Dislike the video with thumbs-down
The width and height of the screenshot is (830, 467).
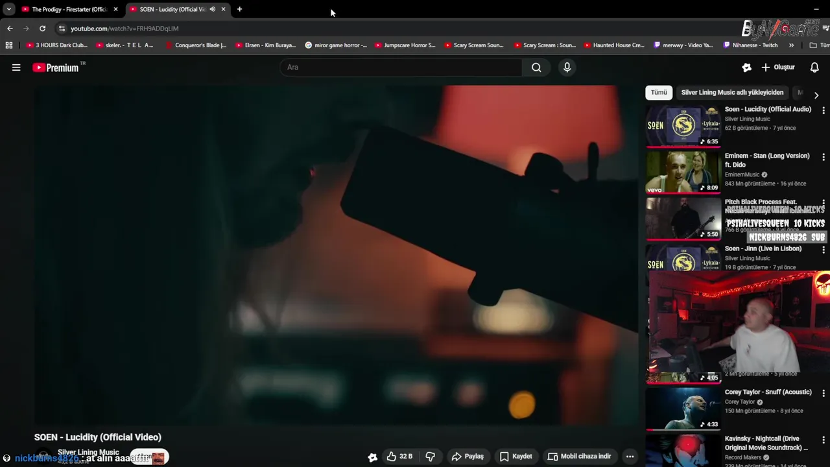[430, 457]
